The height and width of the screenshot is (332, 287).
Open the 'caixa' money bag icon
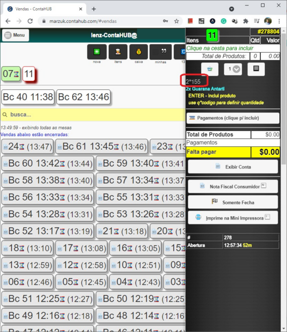click(139, 52)
